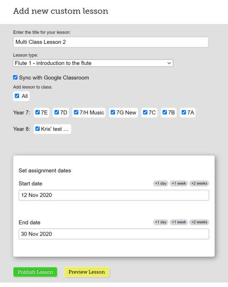The height and width of the screenshot is (287, 228).
Task: Click the yellow Preview Lesson button
Action: [x=87, y=272]
